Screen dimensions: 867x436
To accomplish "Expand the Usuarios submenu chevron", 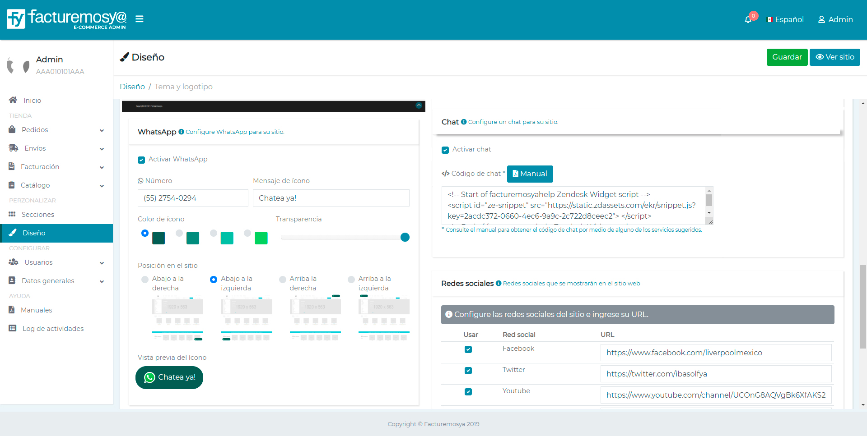I will [102, 263].
